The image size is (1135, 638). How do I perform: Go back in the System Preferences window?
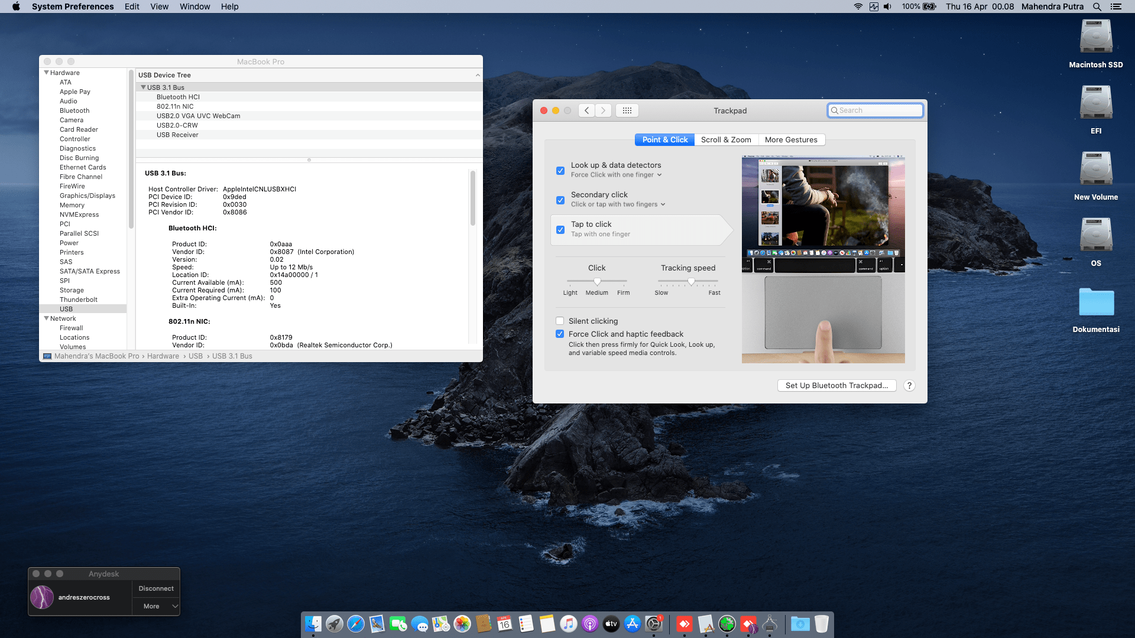[586, 110]
